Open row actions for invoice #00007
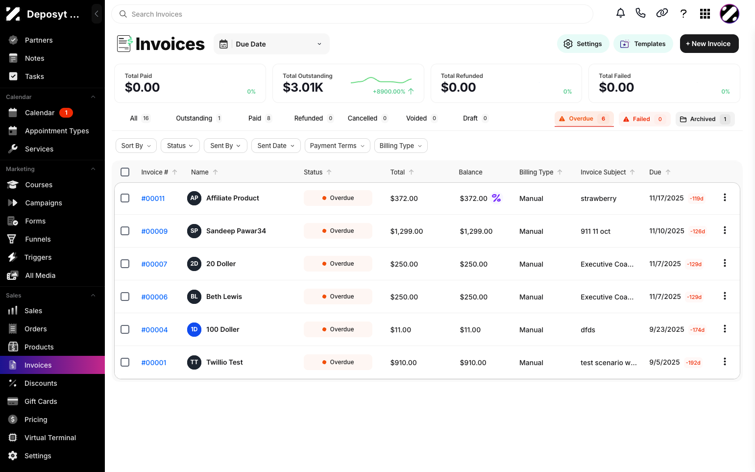This screenshot has height=472, width=755. 725,263
